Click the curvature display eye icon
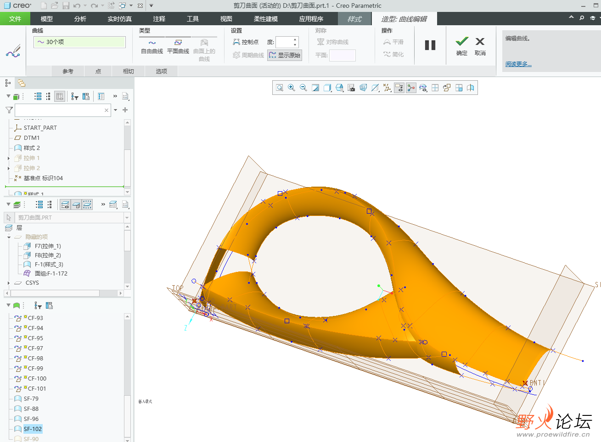The height and width of the screenshot is (442, 601). point(423,88)
